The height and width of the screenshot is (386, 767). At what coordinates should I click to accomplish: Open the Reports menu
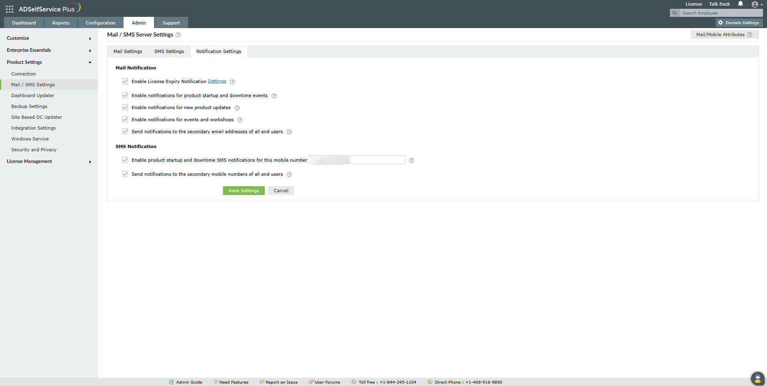61,22
